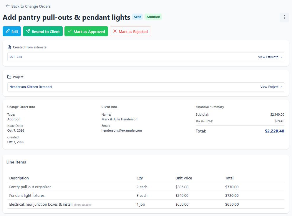Click the page title Add pantry pull-outs
Screen dimensions: 292x216
[x=66, y=17]
